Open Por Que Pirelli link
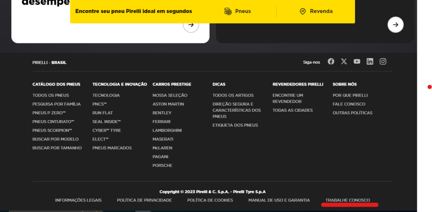 [x=350, y=95]
